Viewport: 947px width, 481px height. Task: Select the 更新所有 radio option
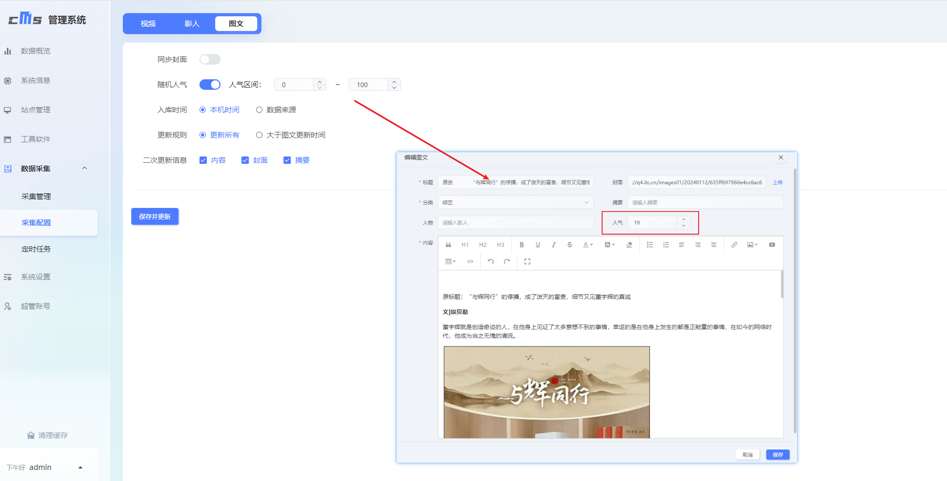coord(219,135)
